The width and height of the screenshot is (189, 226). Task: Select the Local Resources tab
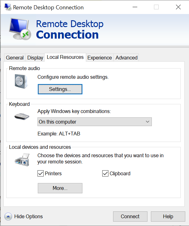65,57
